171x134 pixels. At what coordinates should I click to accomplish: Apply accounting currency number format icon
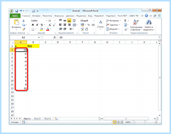pyautogui.click(x=82, y=25)
